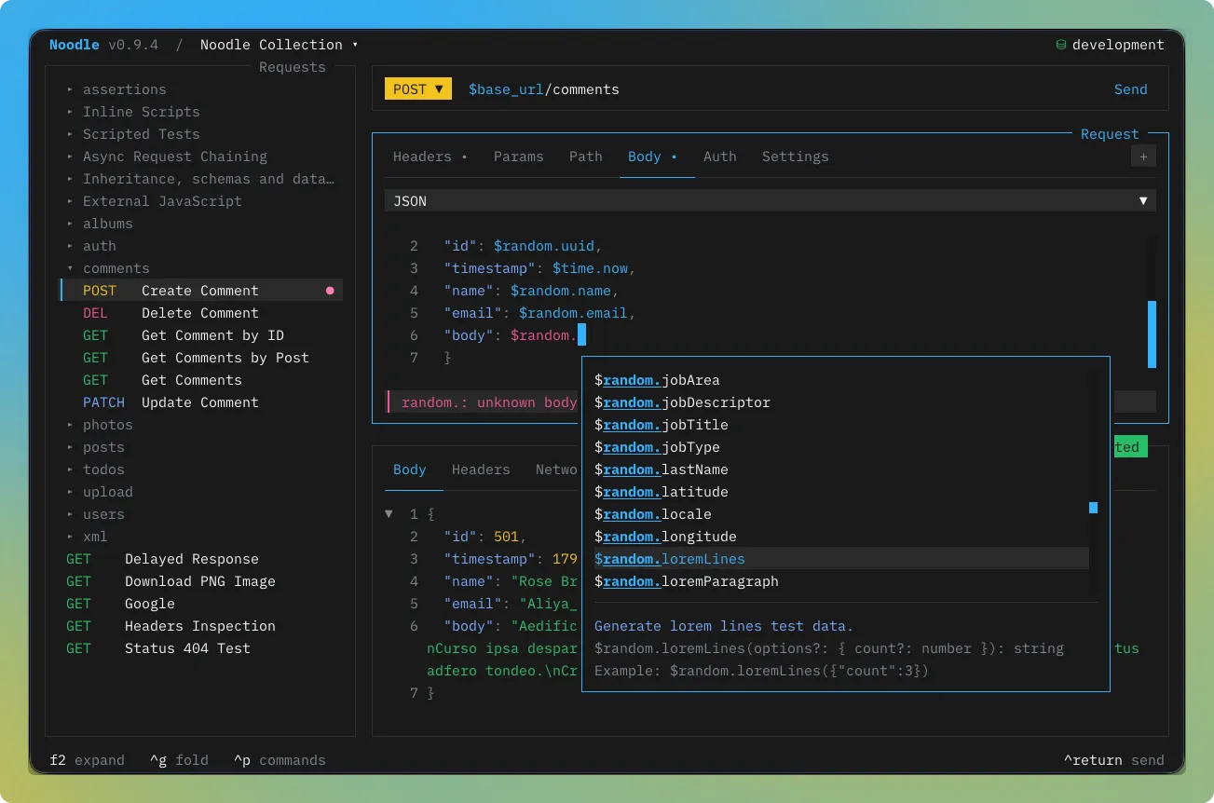This screenshot has height=803, width=1214.
Task: Open the Auth tab
Action: (x=719, y=157)
